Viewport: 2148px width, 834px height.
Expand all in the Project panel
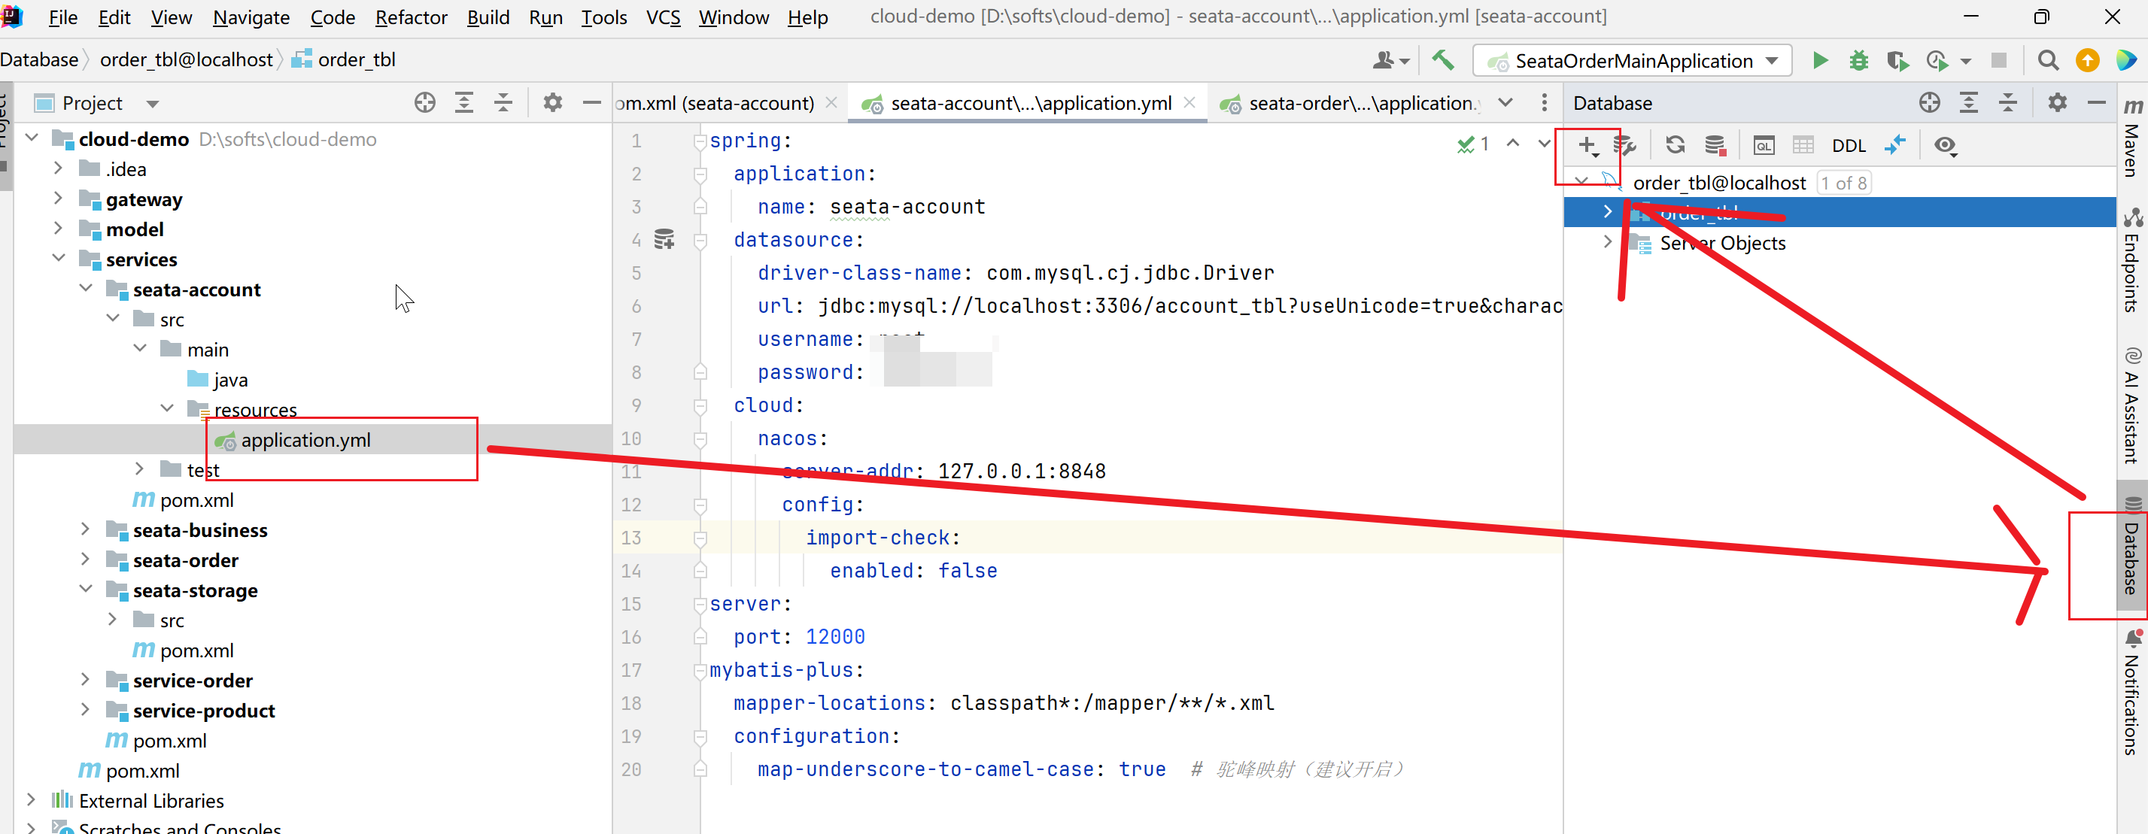point(463,102)
